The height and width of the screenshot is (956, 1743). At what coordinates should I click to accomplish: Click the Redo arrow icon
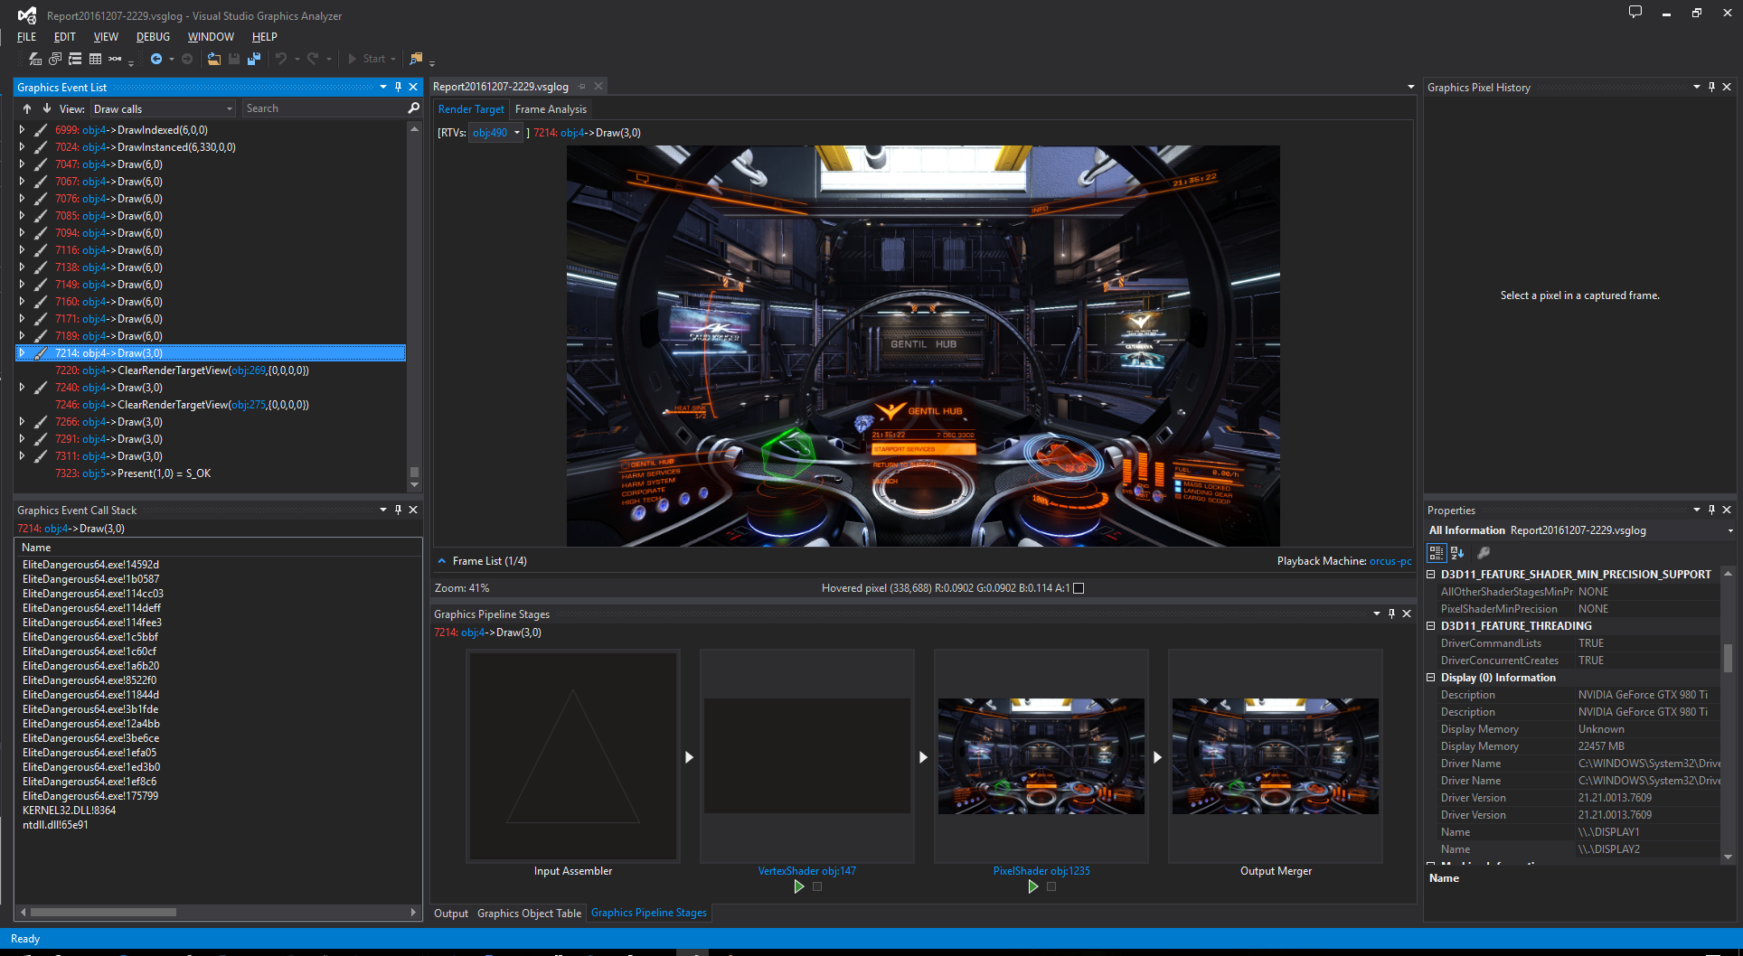click(313, 59)
